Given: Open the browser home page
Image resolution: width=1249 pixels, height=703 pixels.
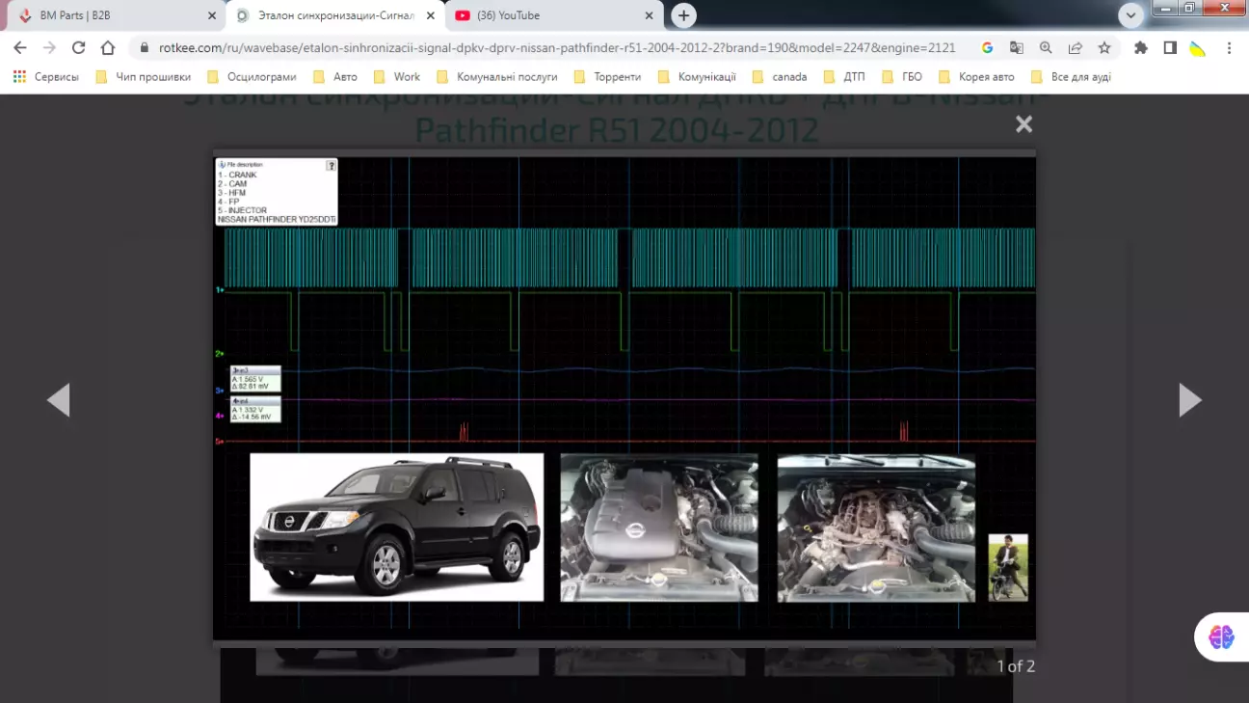Looking at the screenshot, I should click(108, 47).
